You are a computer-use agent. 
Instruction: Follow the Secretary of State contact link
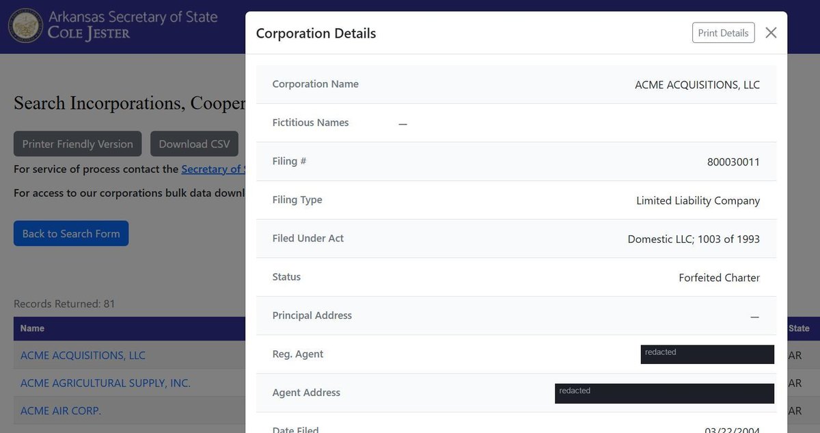point(213,169)
